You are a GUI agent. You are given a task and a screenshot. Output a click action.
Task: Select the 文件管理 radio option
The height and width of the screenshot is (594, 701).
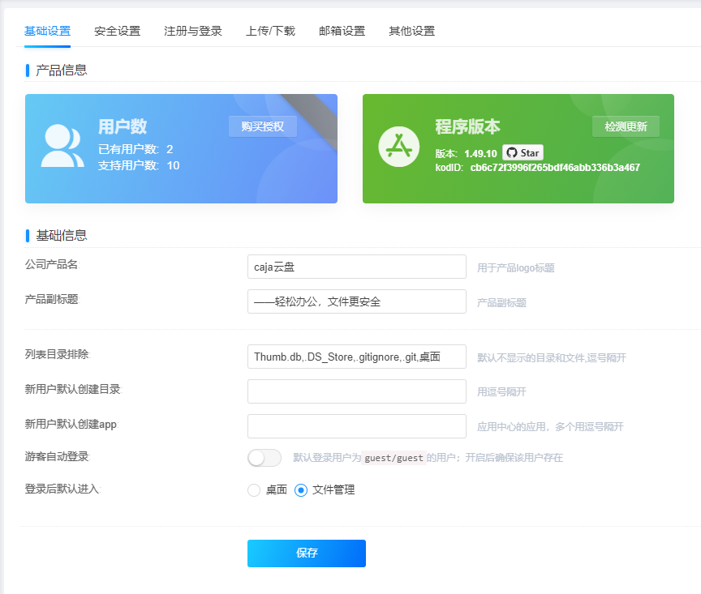[301, 490]
